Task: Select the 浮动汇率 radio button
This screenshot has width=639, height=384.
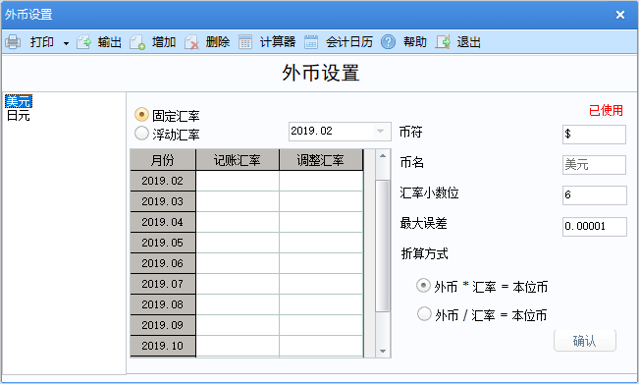Action: click(141, 133)
